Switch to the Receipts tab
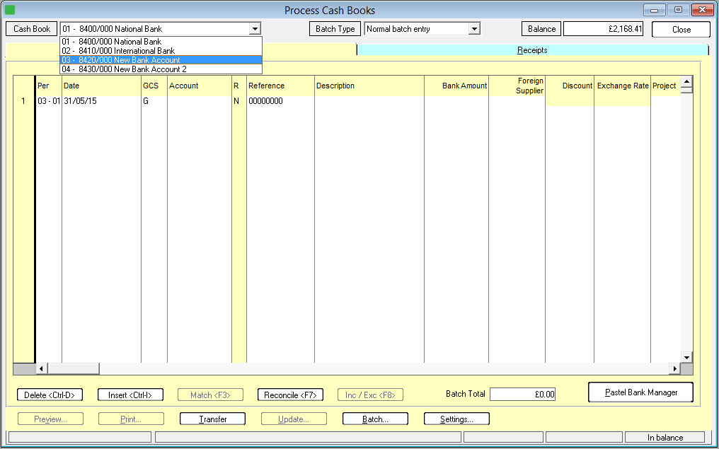Viewport: 719px width, 449px height. [532, 50]
